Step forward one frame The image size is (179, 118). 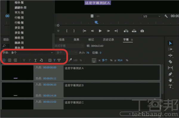[x=108, y=31]
